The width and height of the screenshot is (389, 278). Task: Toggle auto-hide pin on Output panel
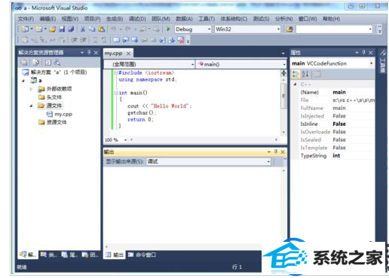(x=276, y=151)
